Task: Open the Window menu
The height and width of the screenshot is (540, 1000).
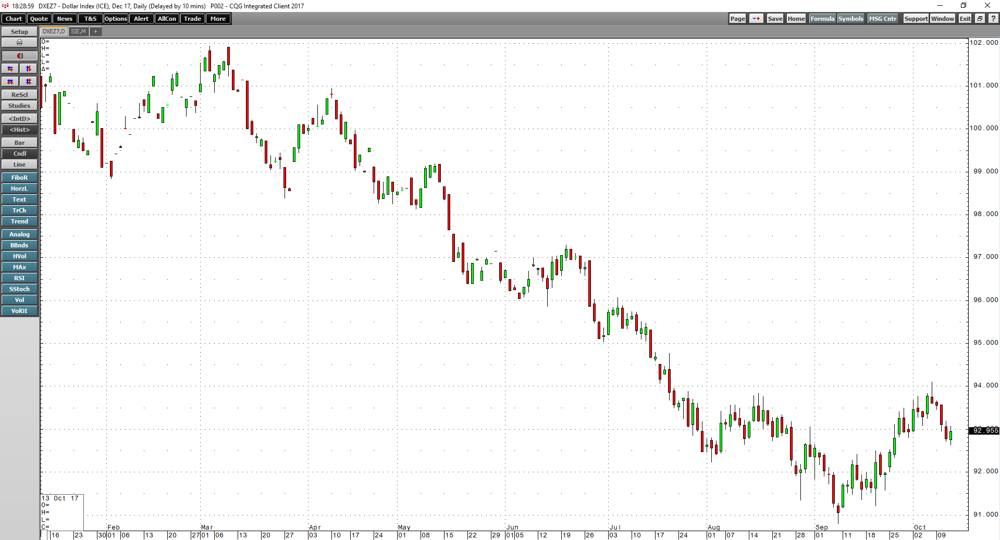Action: [943, 19]
